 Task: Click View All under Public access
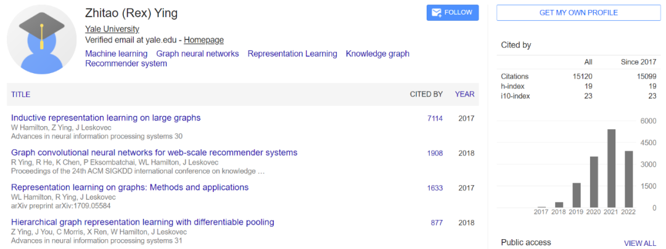pos(640,243)
